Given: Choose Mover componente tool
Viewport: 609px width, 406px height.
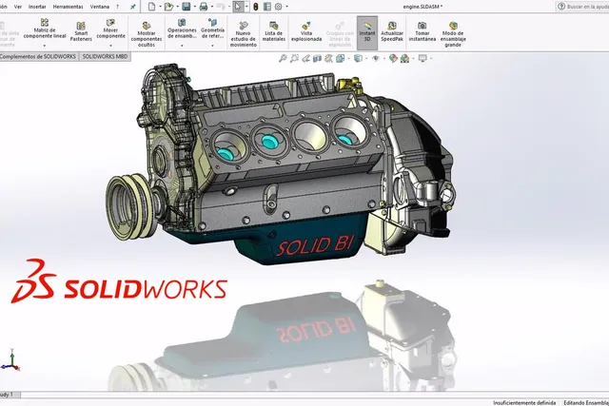Looking at the screenshot, I should tap(110, 29).
